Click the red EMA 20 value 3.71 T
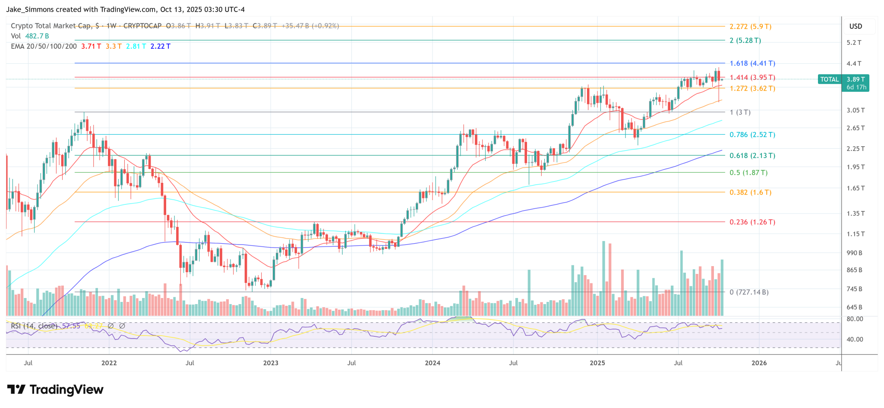The image size is (884, 408). 91,46
